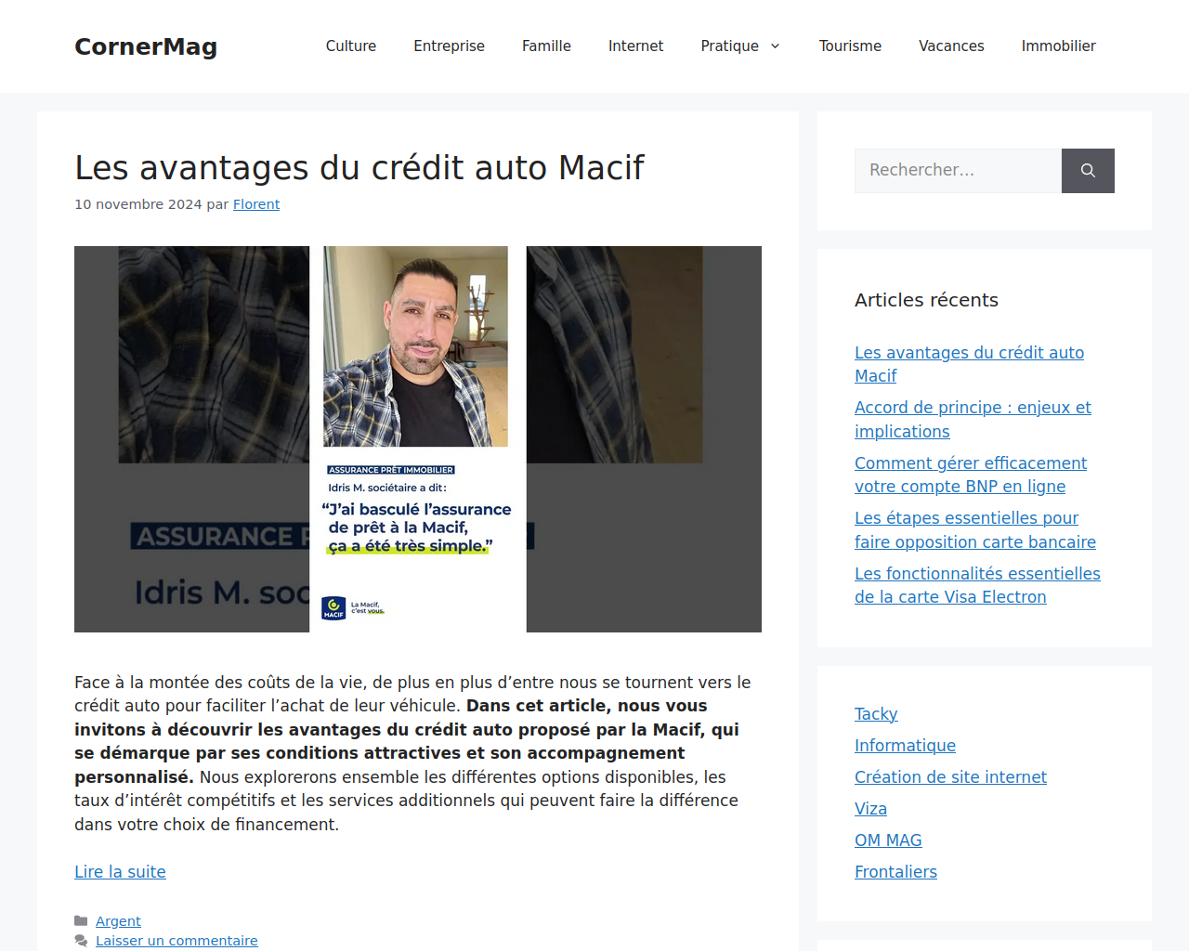1189x951 pixels.
Task: Open the Macif article featured image
Action: [418, 439]
